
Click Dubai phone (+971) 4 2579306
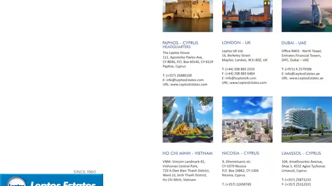(x=298, y=69)
